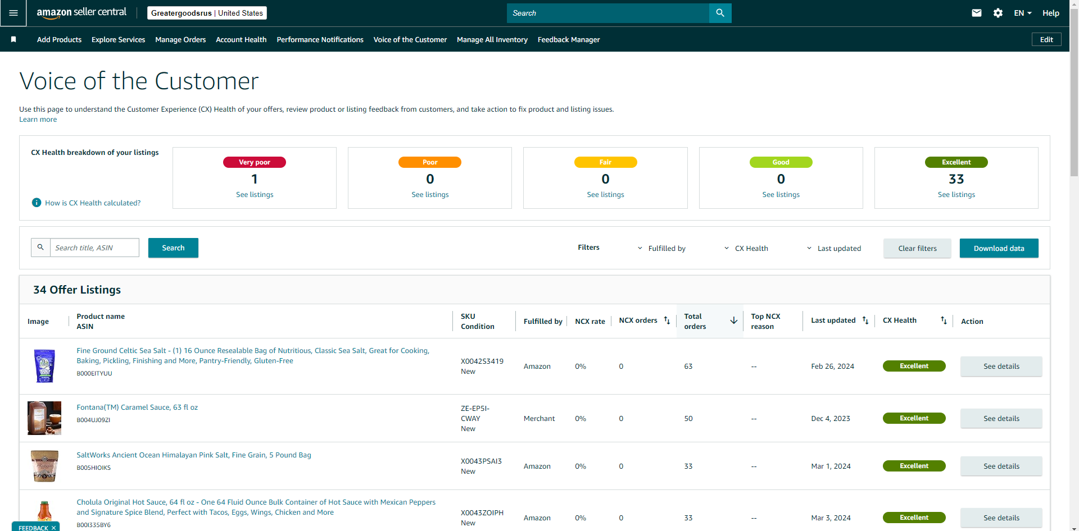Open Fine Ground Celtic Sea Salt product link
This screenshot has width=1079, height=531.
(x=253, y=355)
